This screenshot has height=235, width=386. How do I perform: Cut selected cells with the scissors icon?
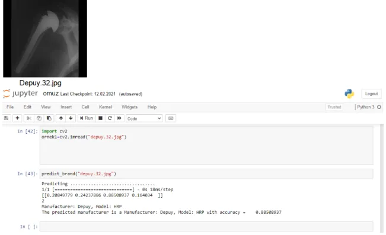29,118
